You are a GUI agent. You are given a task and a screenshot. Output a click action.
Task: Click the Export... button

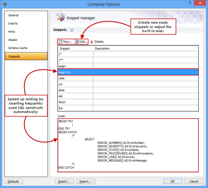point(65,181)
